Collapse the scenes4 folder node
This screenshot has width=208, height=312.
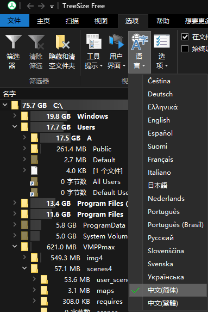[x=24, y=268]
